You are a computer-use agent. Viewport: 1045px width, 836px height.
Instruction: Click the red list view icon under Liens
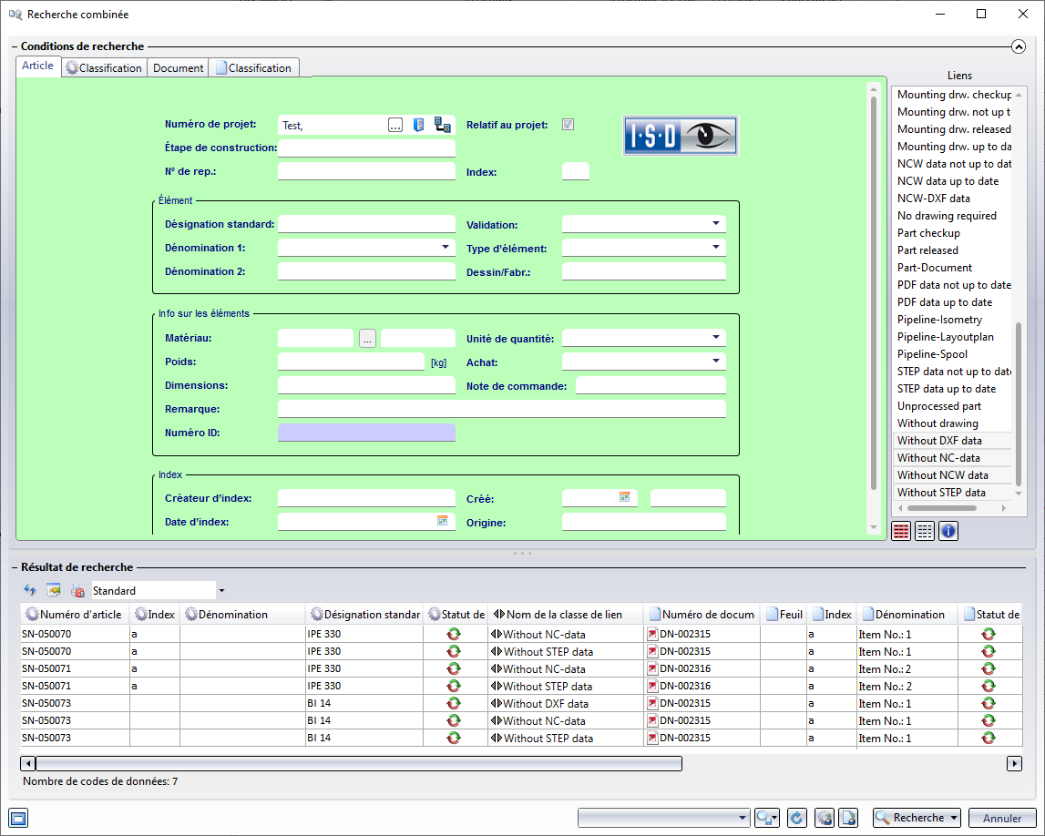(x=901, y=532)
